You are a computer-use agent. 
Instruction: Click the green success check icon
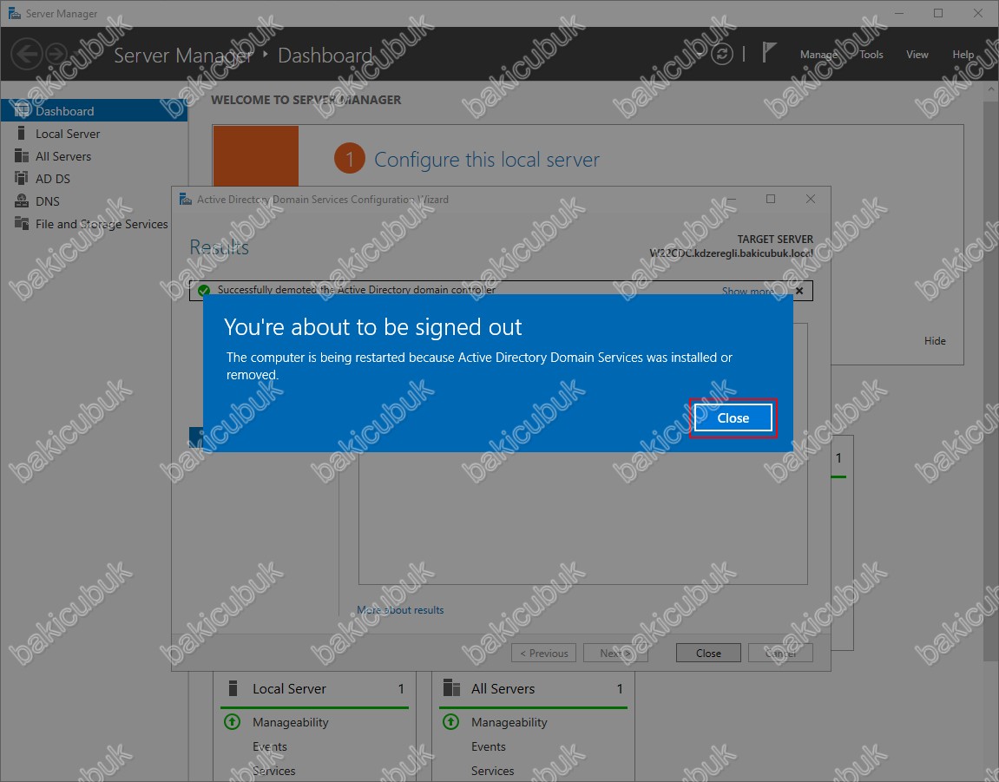204,291
